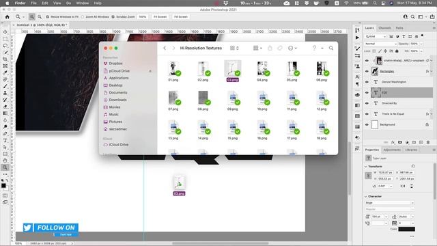Viewport: 437px width, 246px height.
Task: Switch to the Paths tab
Action: coord(399,28)
